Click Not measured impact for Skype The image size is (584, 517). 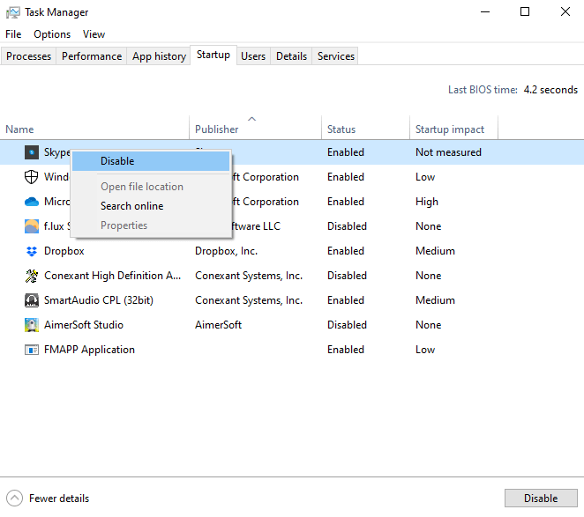(448, 152)
